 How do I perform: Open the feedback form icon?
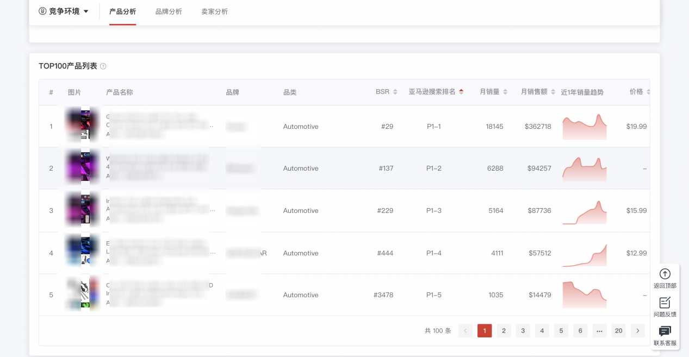665,303
